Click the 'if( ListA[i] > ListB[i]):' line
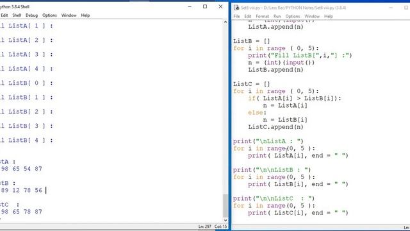This screenshot has height=231, width=410. pyautogui.click(x=295, y=98)
